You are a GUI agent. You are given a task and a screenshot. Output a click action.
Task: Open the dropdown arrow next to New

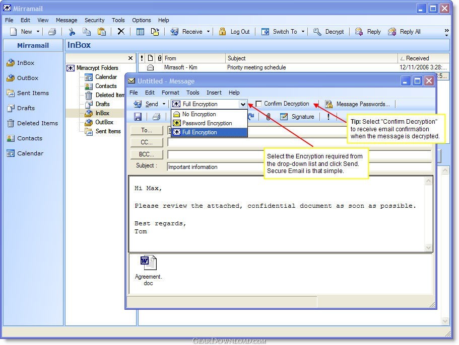click(x=38, y=32)
